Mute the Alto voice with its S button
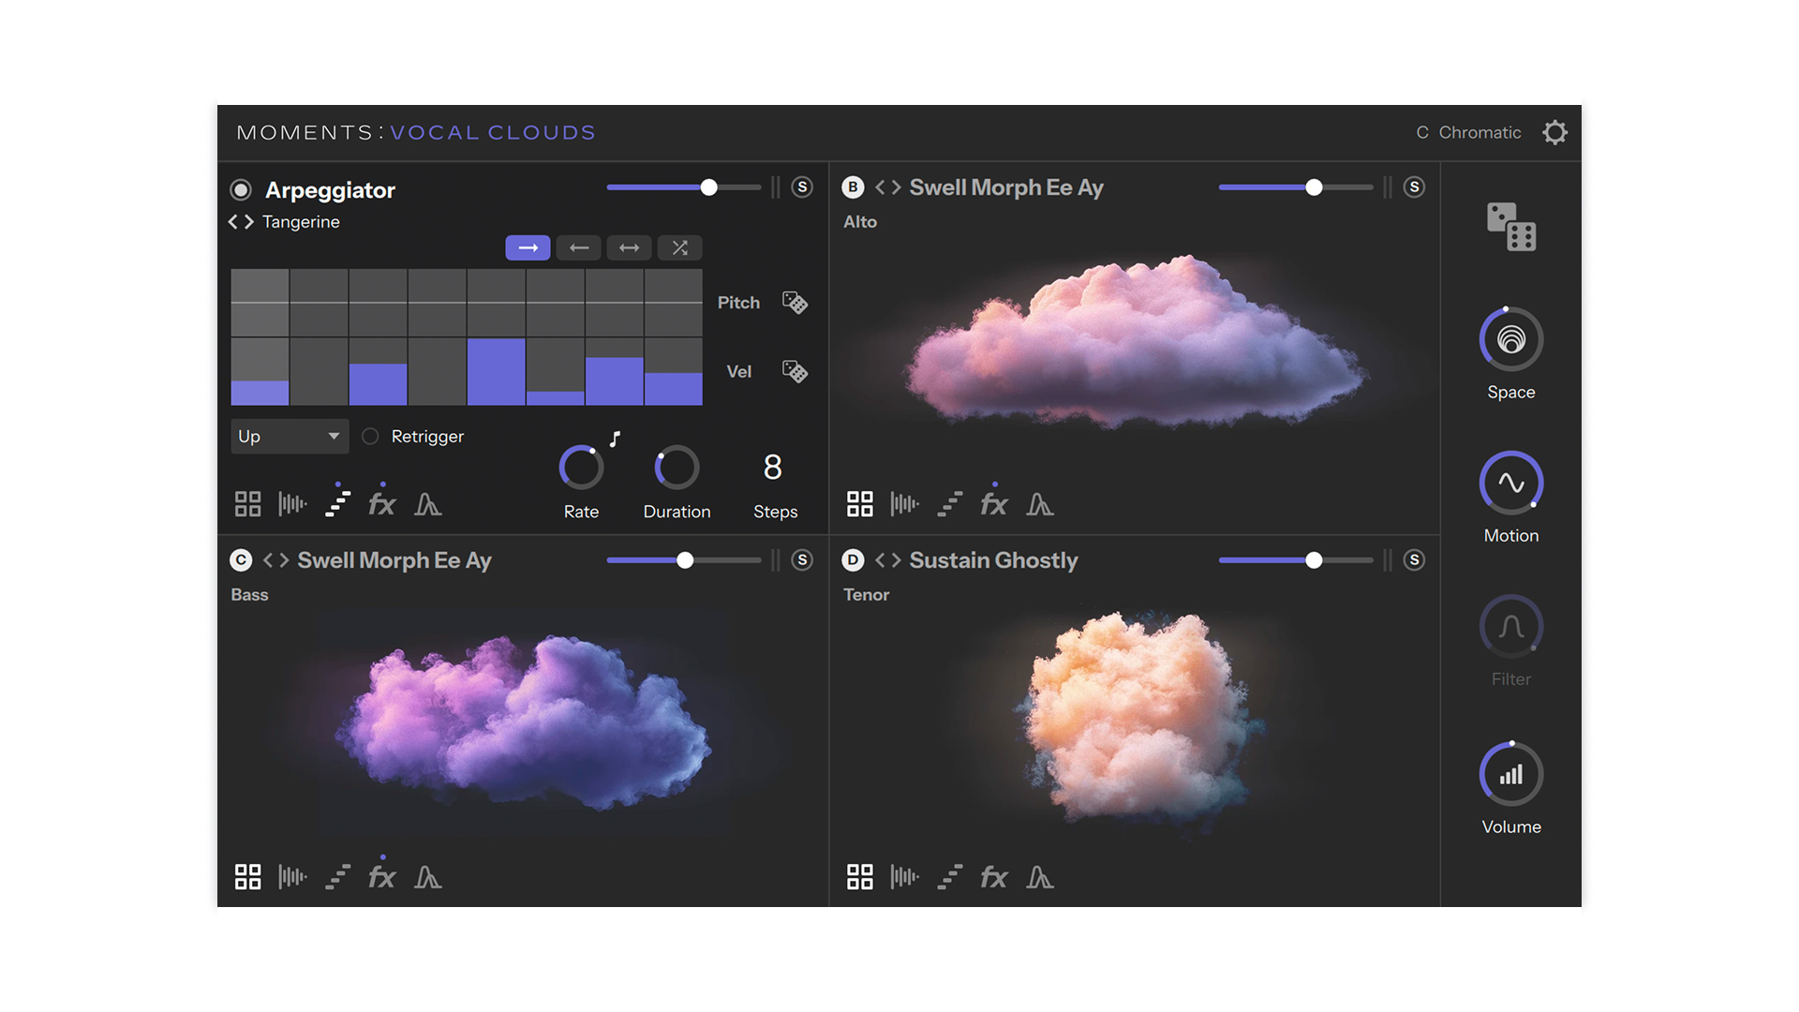 point(1414,186)
